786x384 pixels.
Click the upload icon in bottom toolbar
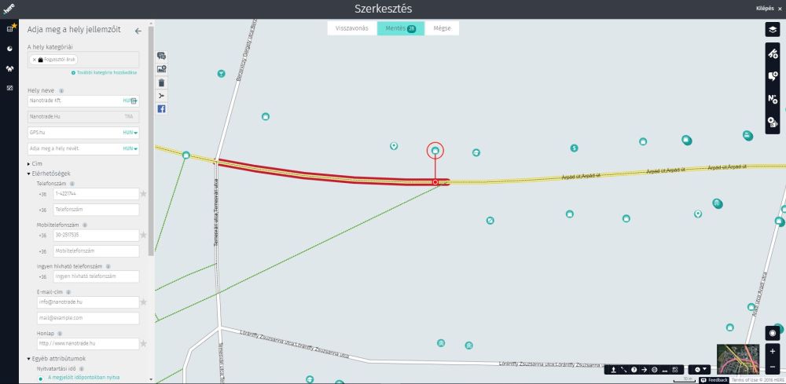coord(613,370)
